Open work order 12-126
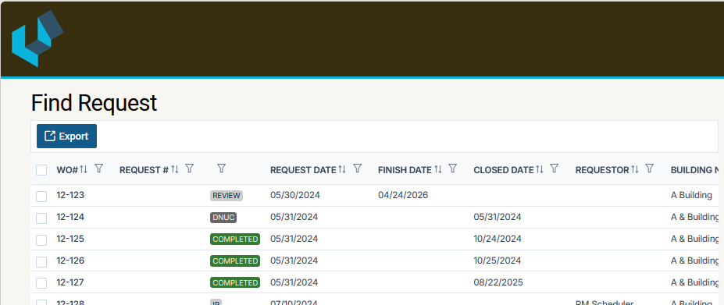 pyautogui.click(x=70, y=261)
